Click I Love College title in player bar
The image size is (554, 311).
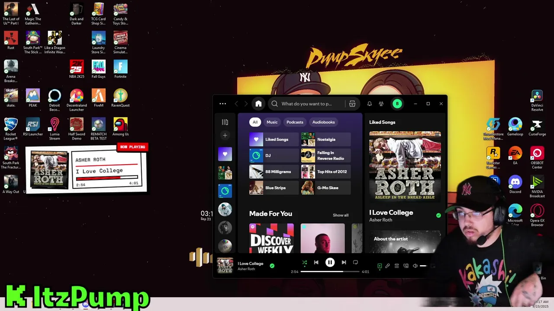[x=250, y=263]
